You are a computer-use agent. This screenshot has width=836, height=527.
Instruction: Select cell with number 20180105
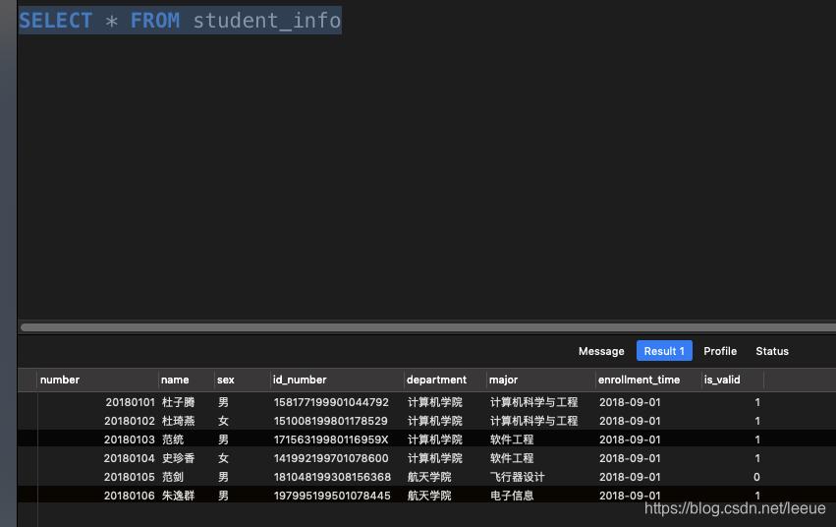pyautogui.click(x=130, y=477)
